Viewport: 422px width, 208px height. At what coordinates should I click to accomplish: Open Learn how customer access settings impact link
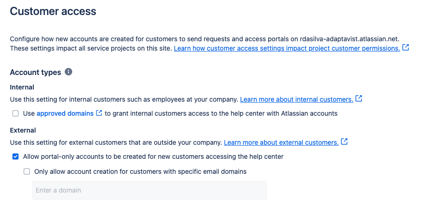[x=287, y=48]
